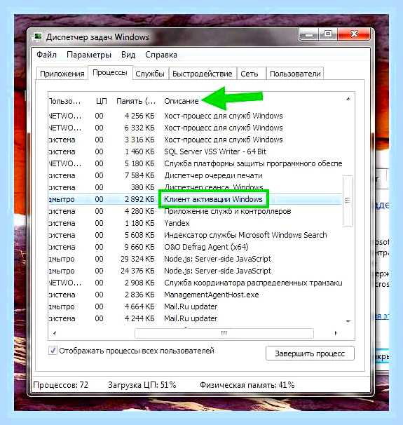The width and height of the screenshot is (403, 425).
Task: Select the Диспетчер сеанса Windows row
Action: (195, 187)
